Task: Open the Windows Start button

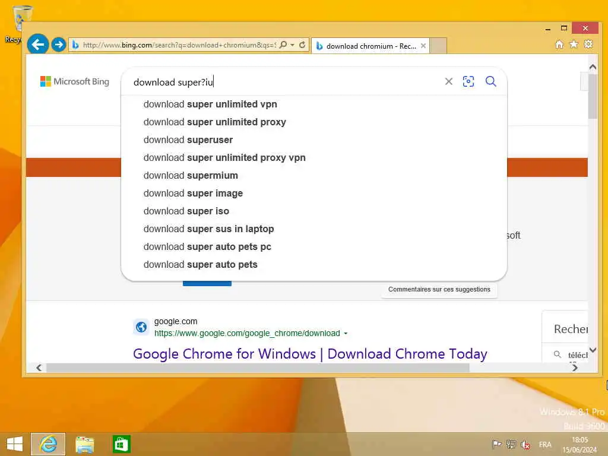Action: [x=15, y=444]
